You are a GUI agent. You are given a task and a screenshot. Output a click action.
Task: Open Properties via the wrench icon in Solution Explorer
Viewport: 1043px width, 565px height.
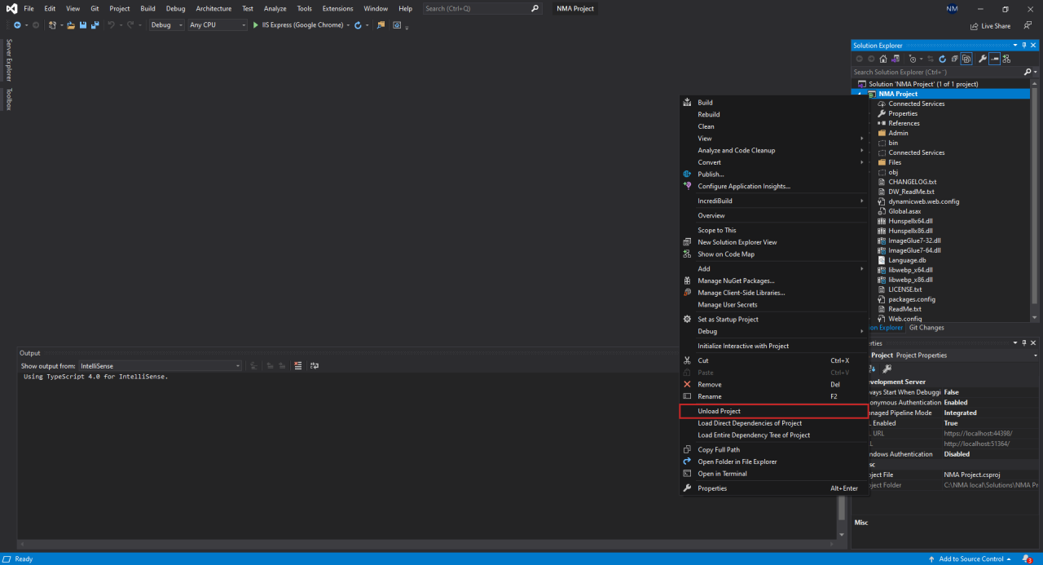click(x=983, y=59)
